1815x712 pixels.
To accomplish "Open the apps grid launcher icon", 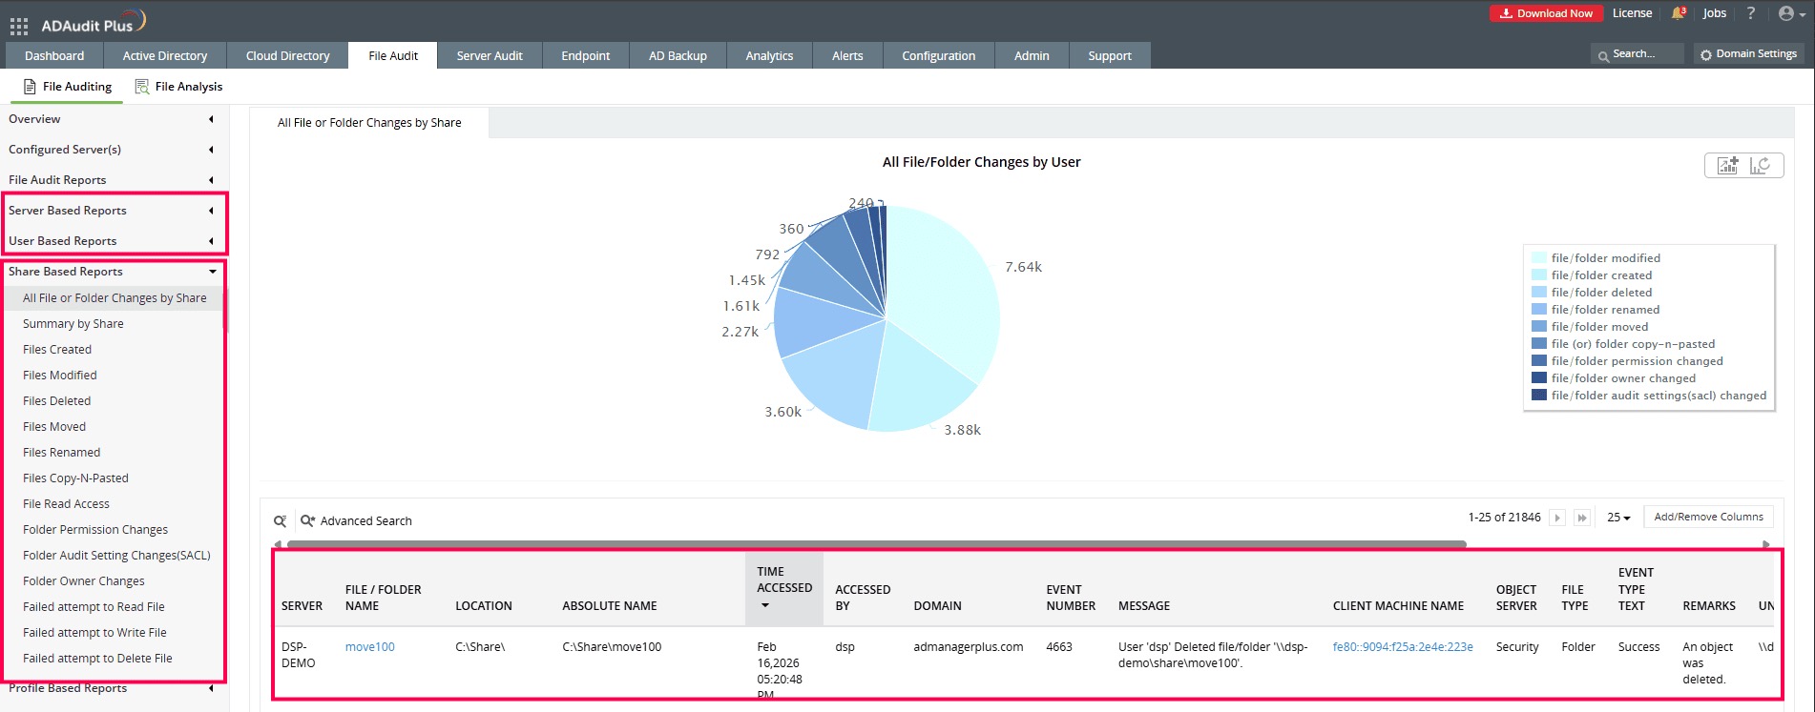I will (19, 26).
